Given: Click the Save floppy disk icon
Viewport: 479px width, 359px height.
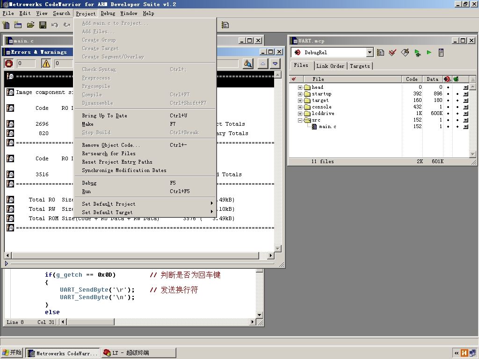Looking at the screenshot, I should point(43,25).
